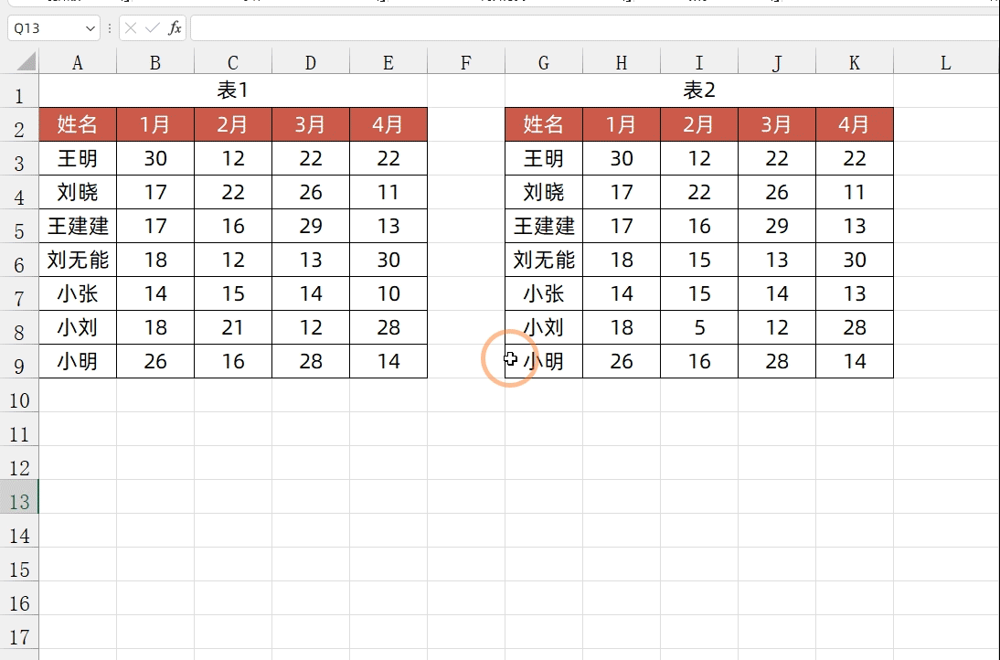This screenshot has width=1000, height=660.
Task: Select column L header
Action: (x=945, y=62)
